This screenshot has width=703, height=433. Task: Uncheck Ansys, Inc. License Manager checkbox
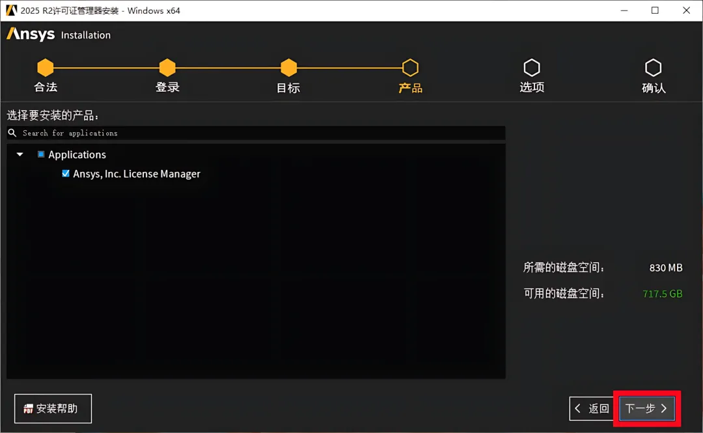66,174
